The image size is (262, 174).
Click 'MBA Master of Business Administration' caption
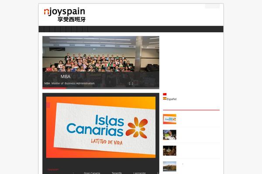[x=69, y=83]
